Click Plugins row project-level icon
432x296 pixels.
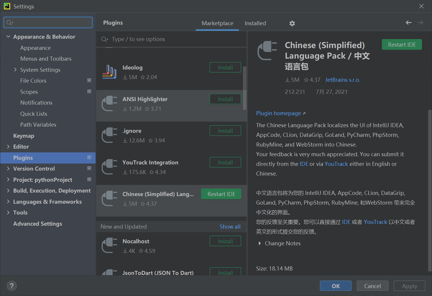coord(89,157)
